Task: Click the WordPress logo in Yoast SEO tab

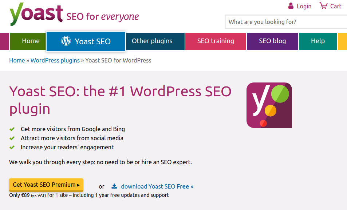Action: click(x=66, y=41)
